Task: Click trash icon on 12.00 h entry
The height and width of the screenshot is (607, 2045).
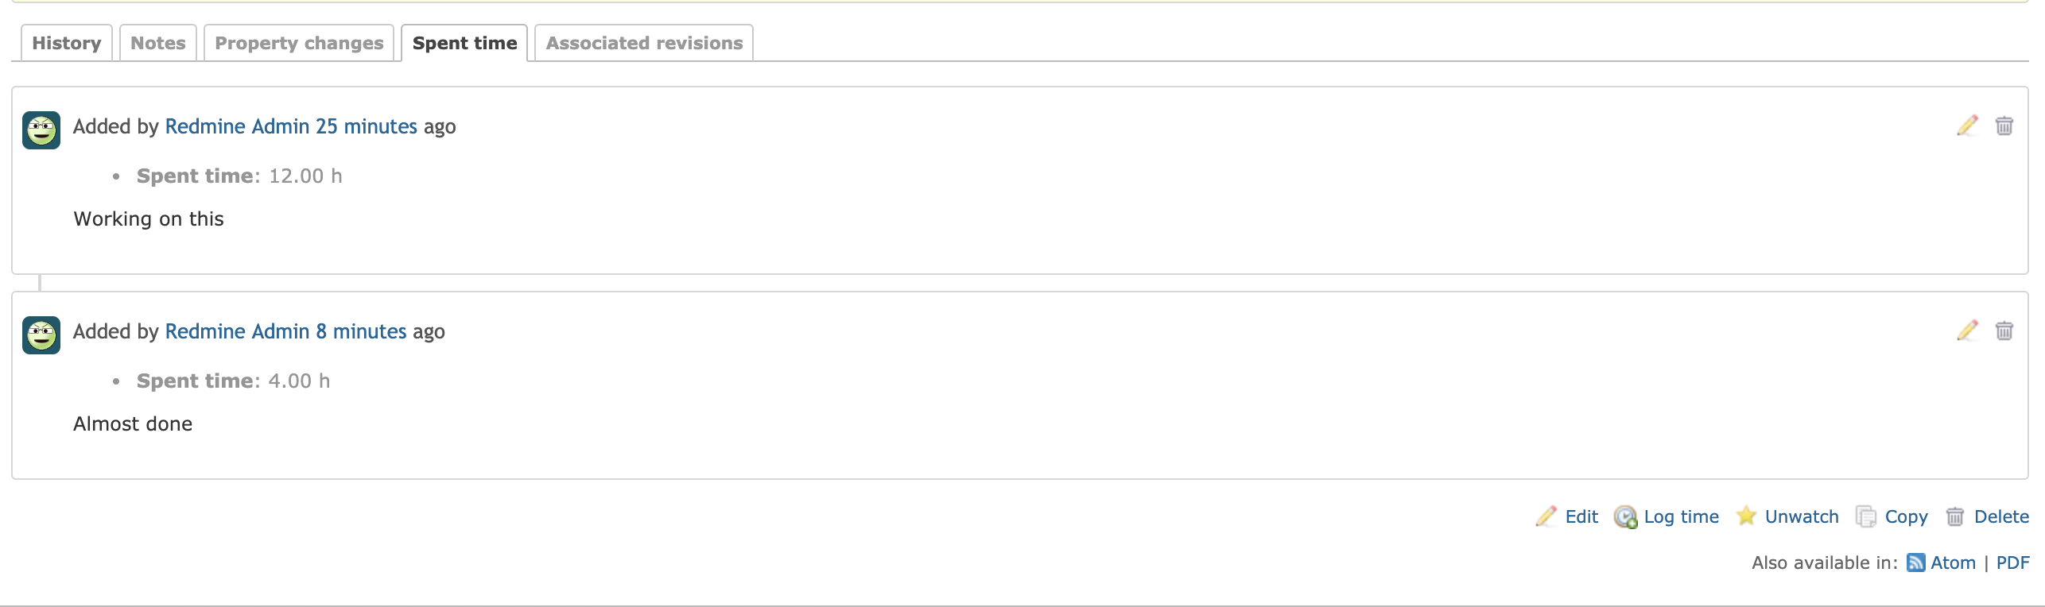Action: coord(2004,126)
